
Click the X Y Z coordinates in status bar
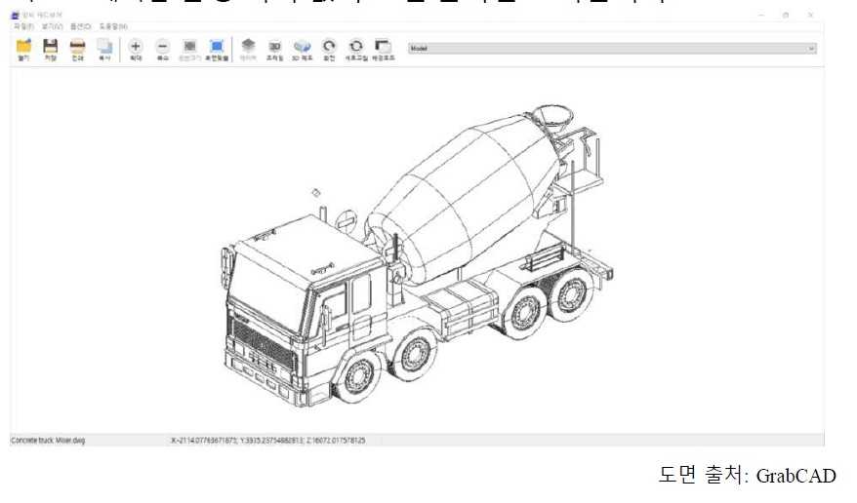click(267, 441)
